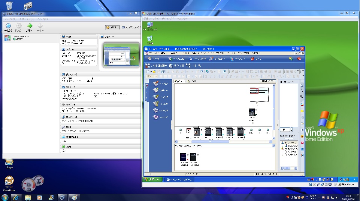The height and width of the screenshot is (201, 360).
Task: Click the horizontal scrollbar under the site diagram
Action: [210, 141]
